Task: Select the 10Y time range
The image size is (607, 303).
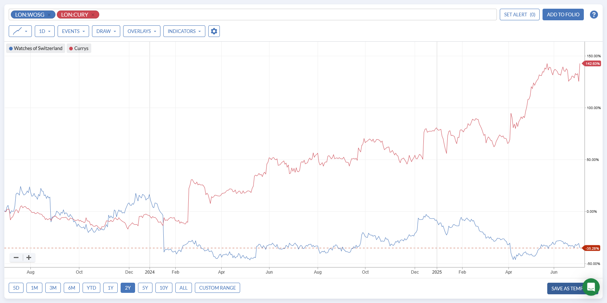Action: click(x=164, y=288)
